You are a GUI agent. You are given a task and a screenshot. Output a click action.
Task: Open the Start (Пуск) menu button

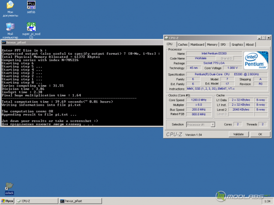(7, 201)
